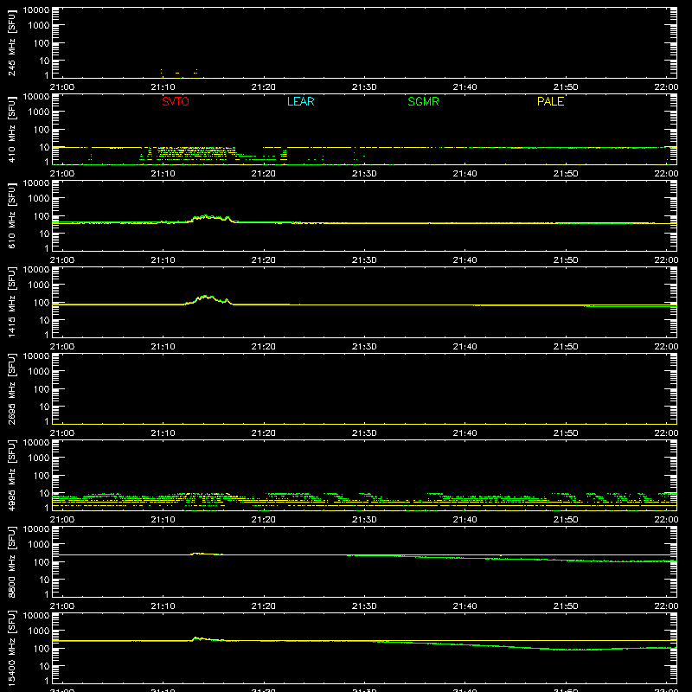Image resolution: width=692 pixels, height=692 pixels.
Task: Click the 21:10 tick under the 1415 MHz panel
Action: (163, 347)
